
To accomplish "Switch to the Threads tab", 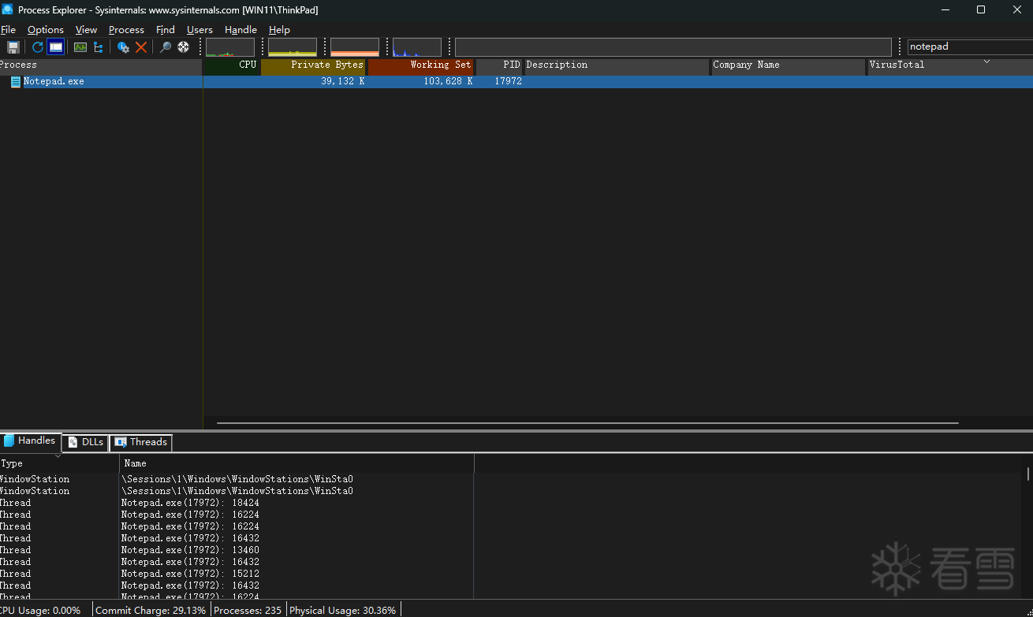I will click(141, 442).
